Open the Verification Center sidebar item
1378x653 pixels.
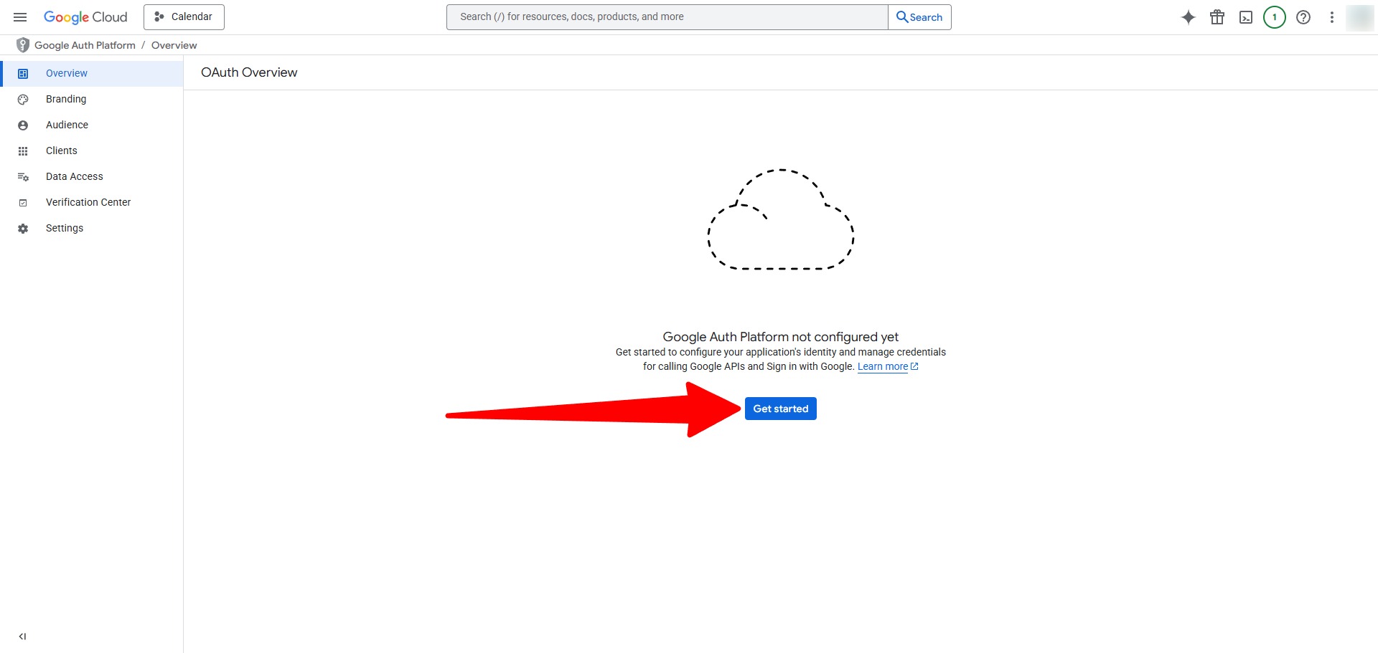(92, 202)
